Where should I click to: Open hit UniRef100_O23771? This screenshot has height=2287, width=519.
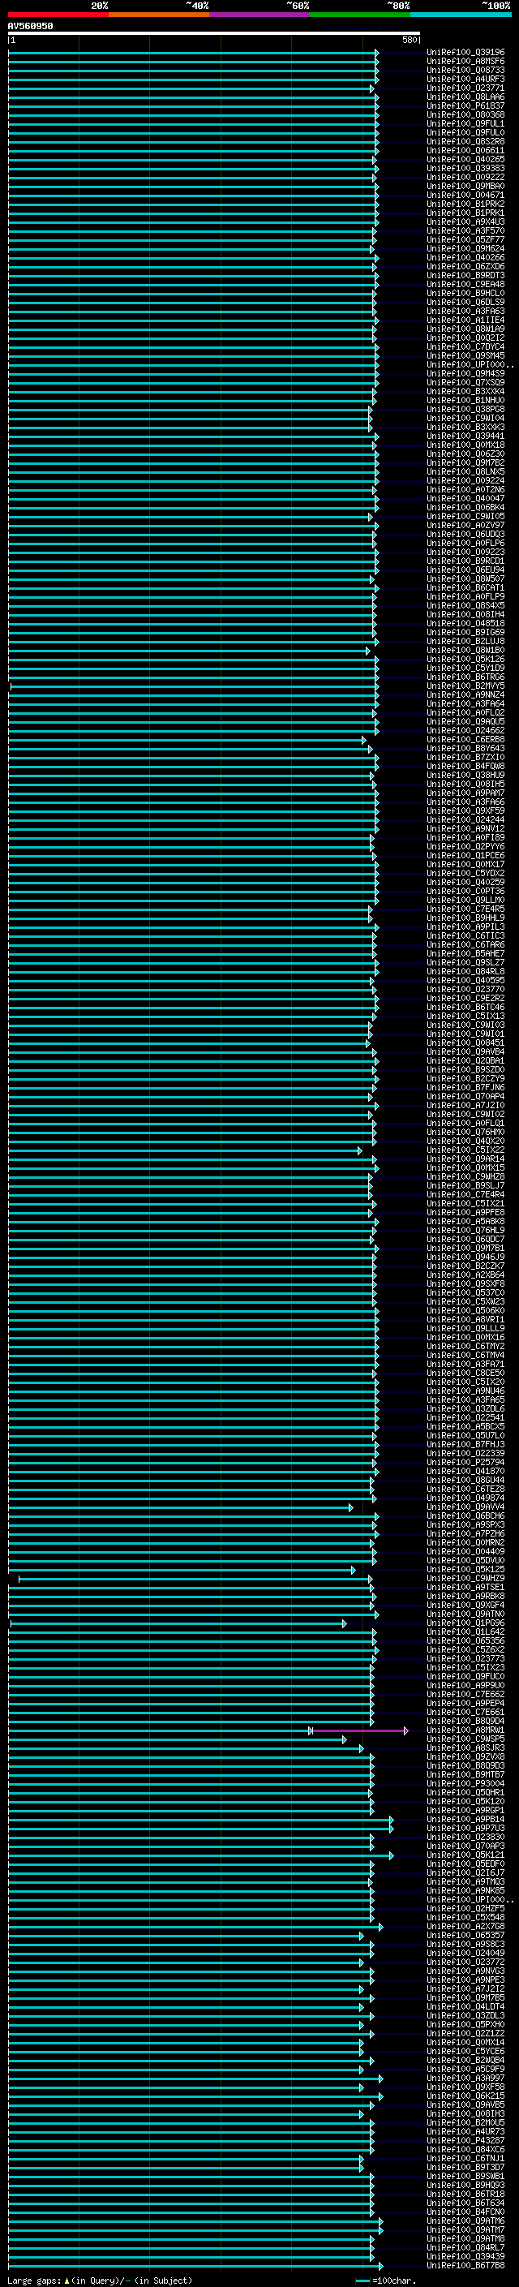(465, 88)
